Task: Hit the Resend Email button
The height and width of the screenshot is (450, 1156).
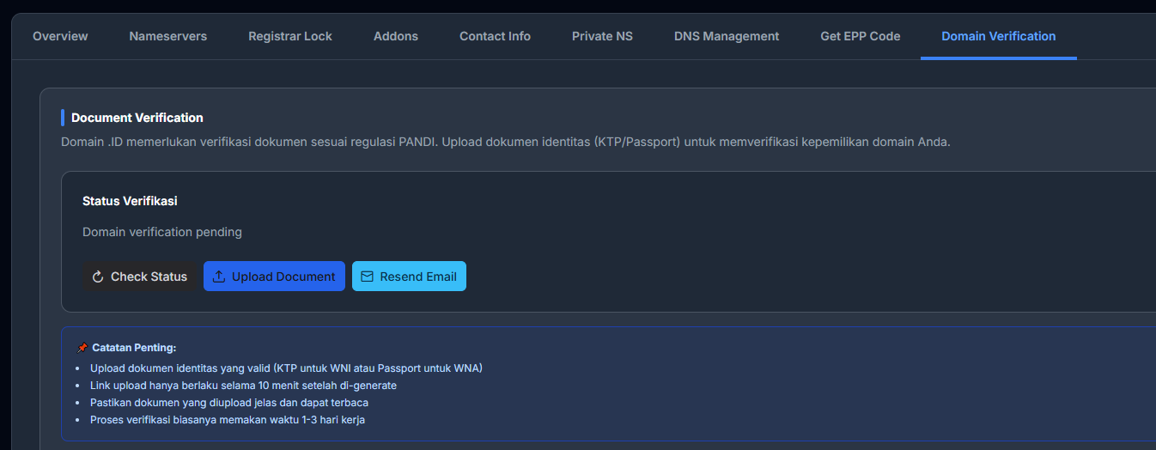Action: click(409, 277)
